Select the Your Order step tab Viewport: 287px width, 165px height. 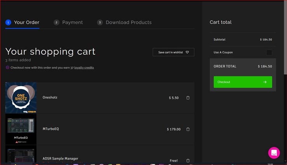coord(26,23)
